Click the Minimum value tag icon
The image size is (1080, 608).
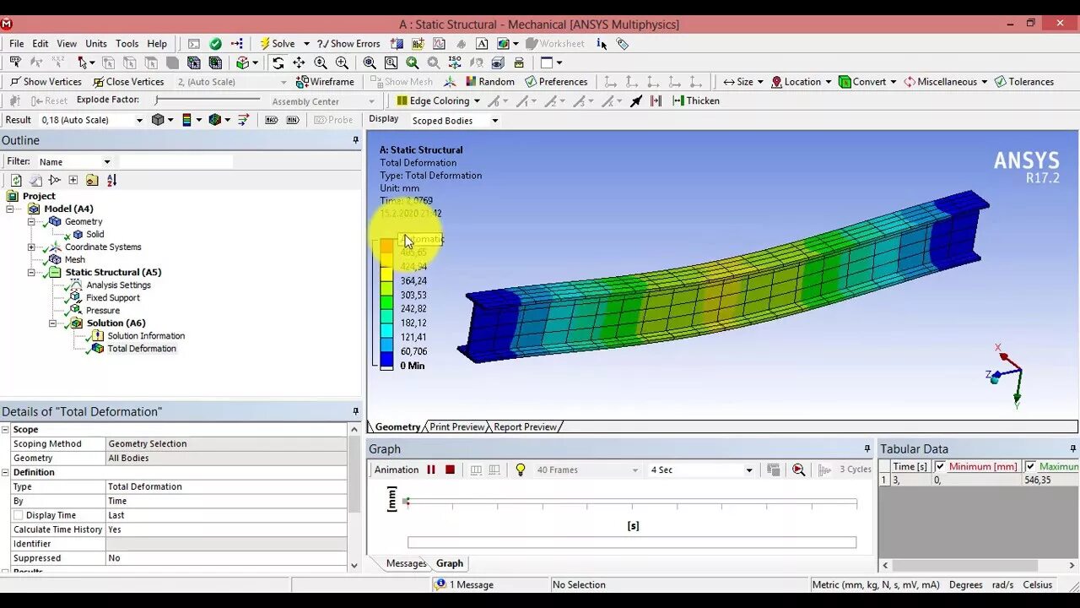[x=293, y=120]
